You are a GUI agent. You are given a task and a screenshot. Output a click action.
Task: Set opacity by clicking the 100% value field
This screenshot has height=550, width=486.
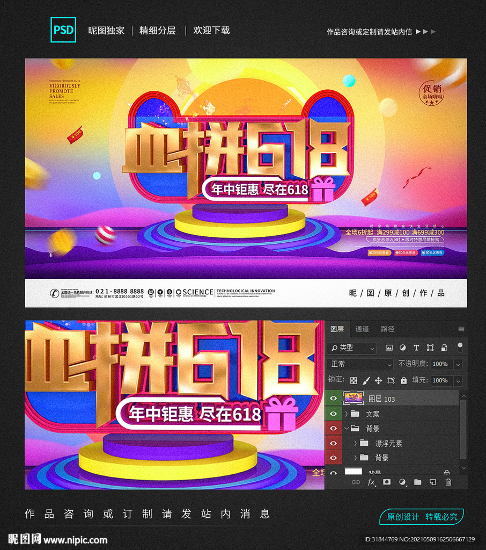[441, 364]
